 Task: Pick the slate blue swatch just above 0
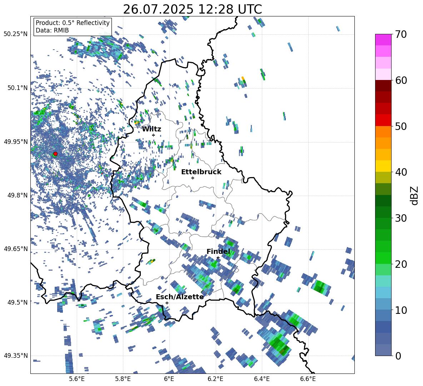click(383, 350)
